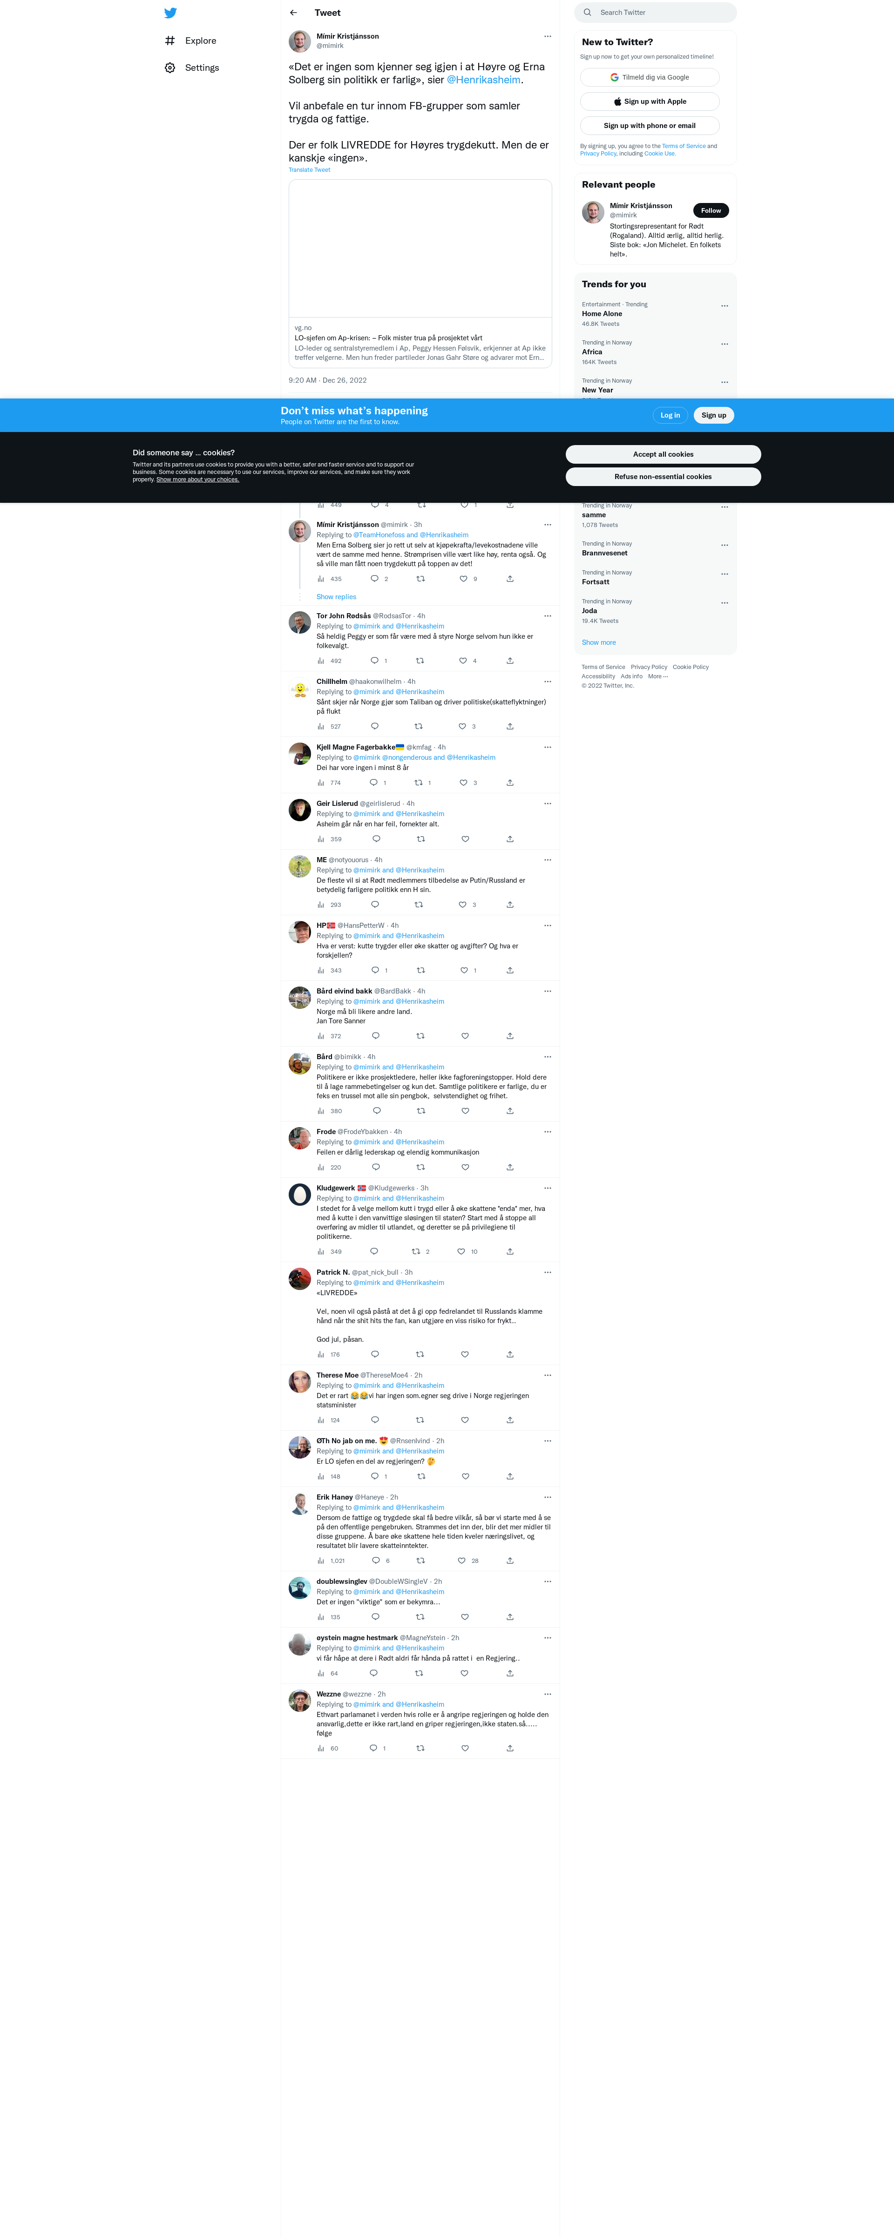The image size is (894, 2237).
Task: Open more options for Home Alone trend
Action: 725,306
